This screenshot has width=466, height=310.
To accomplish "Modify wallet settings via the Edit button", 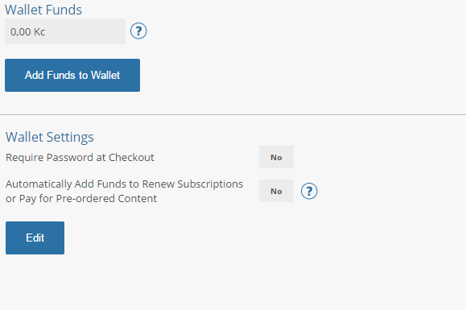I will click(35, 238).
